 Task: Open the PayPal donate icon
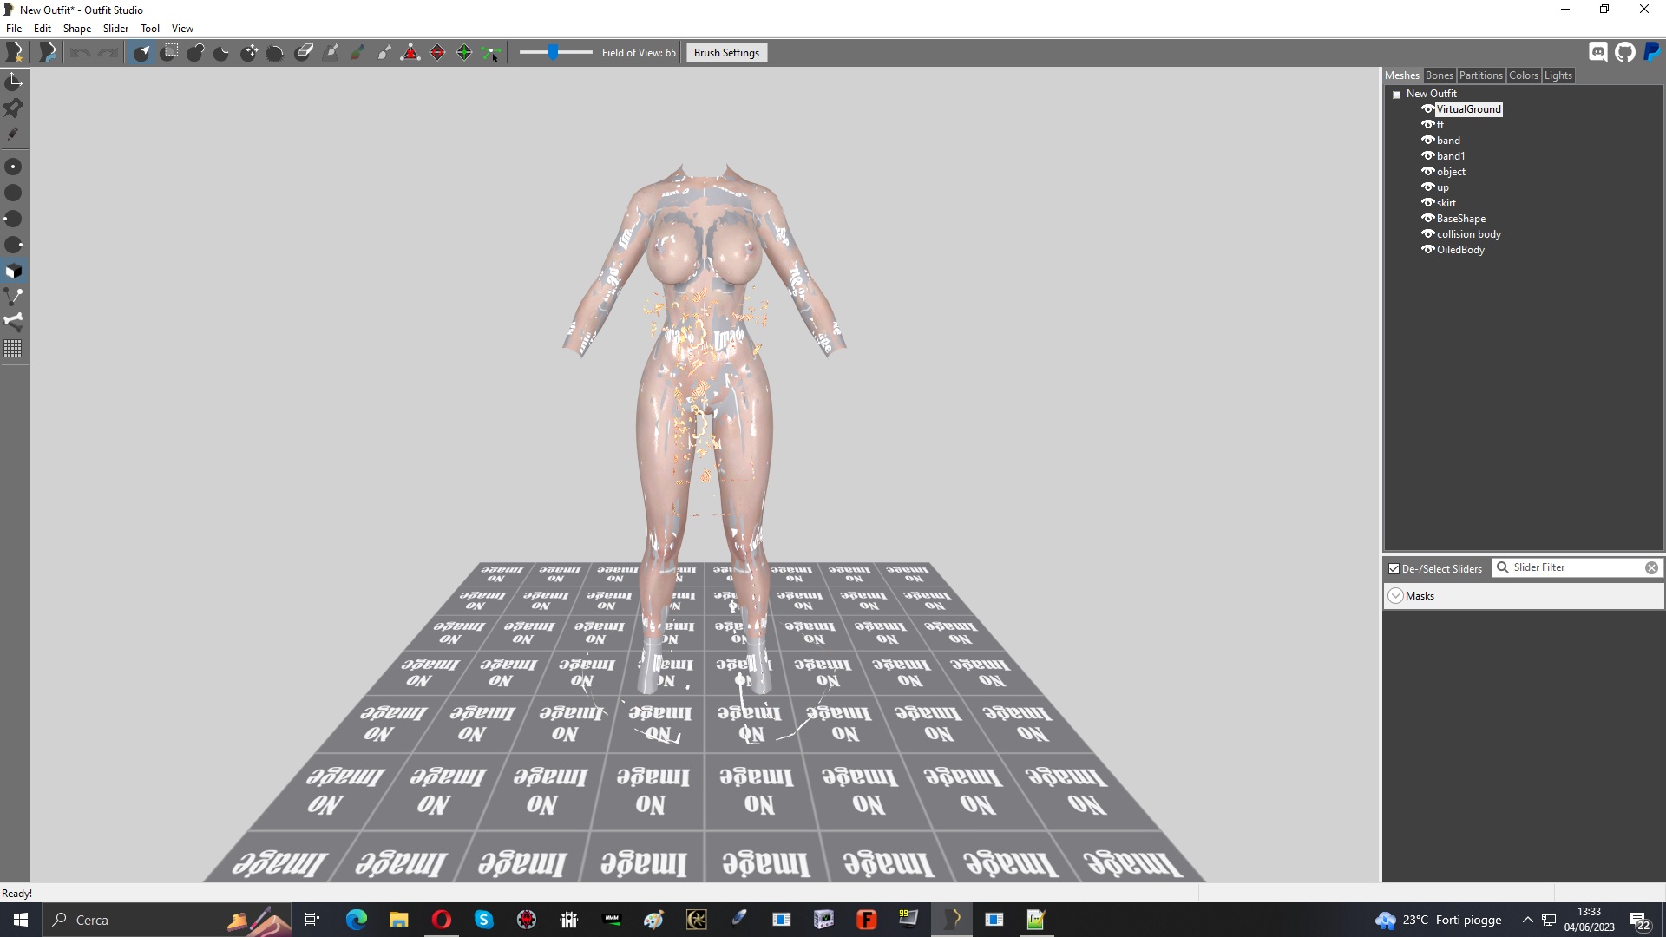coord(1652,52)
